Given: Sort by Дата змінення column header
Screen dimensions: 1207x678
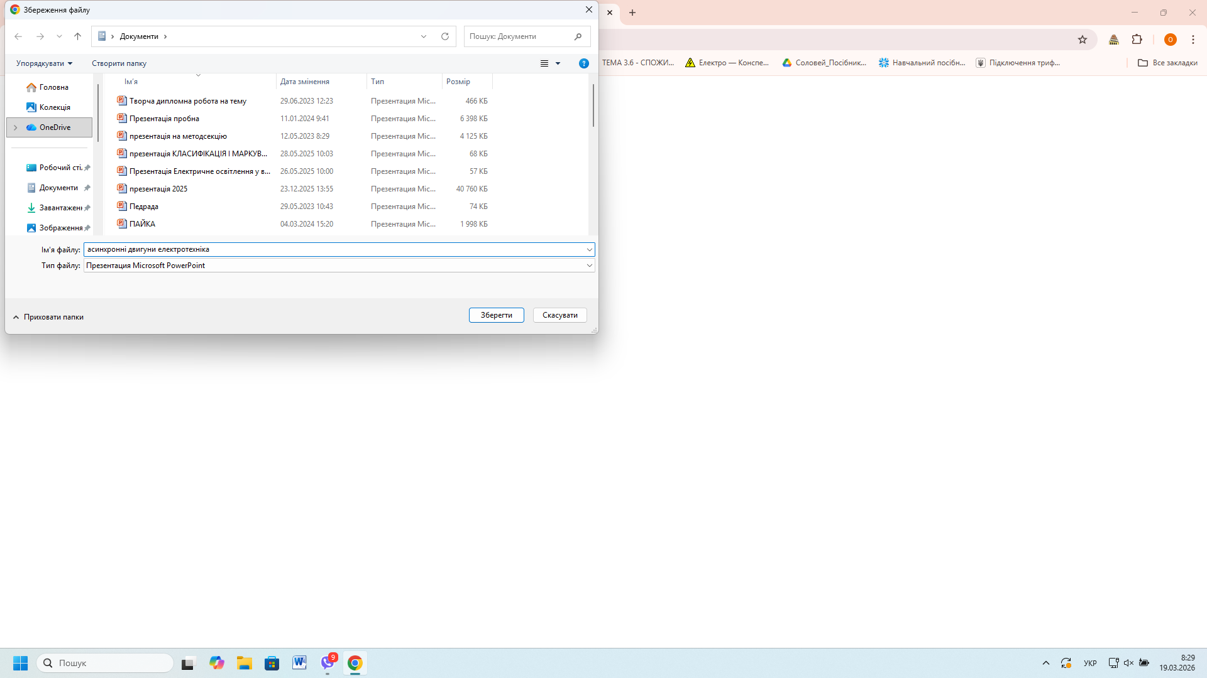Looking at the screenshot, I should tap(305, 82).
